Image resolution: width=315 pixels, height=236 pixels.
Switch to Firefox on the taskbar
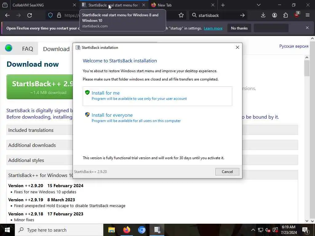(126, 230)
